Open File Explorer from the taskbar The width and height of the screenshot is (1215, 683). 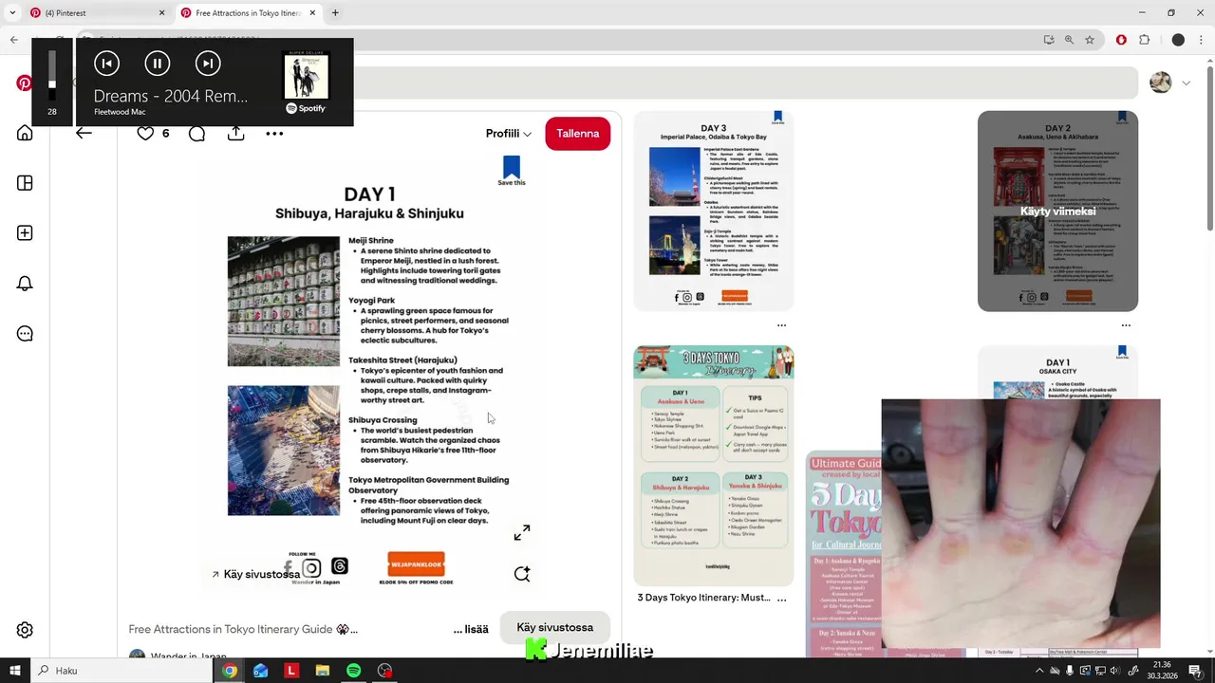pyautogui.click(x=323, y=671)
